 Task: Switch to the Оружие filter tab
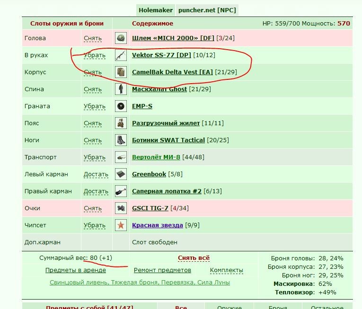pos(229,307)
